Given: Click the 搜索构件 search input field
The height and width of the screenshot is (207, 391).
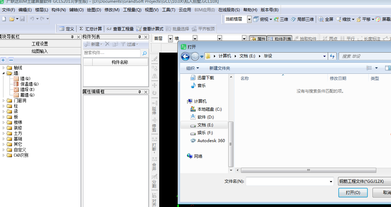Looking at the screenshot, I should pos(112,53).
